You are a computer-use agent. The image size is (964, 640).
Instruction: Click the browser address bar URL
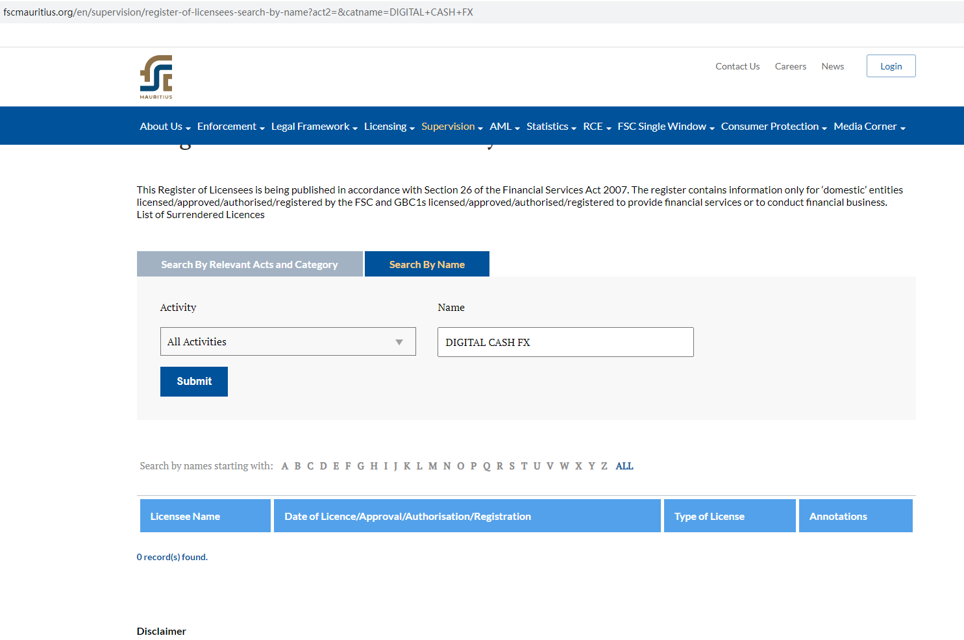click(238, 12)
